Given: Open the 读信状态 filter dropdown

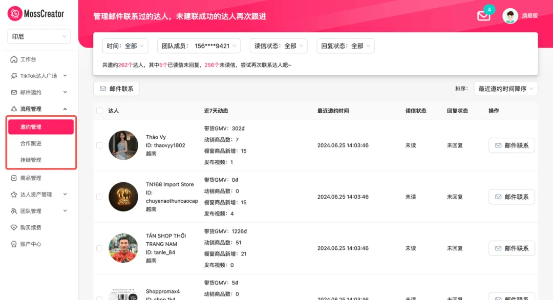Looking at the screenshot, I should [x=279, y=46].
